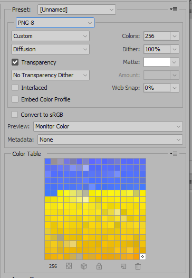
Task: Open the Preset dropdown showing Unnamed
Action: 76,10
